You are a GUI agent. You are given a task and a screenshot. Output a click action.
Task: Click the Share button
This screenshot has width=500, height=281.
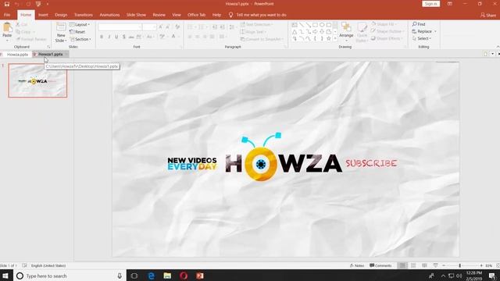point(488,15)
